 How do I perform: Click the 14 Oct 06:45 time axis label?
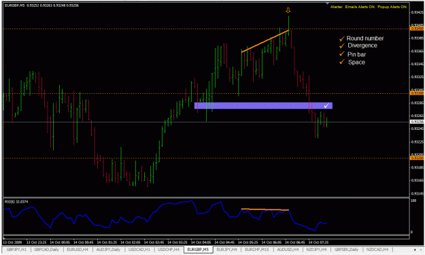tap(295, 242)
